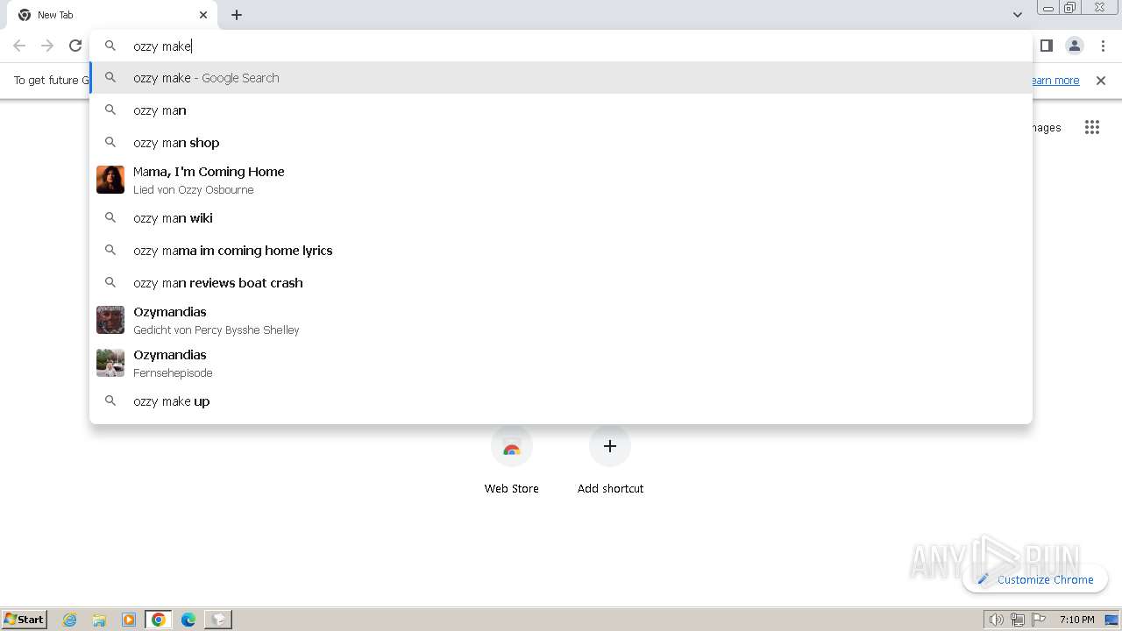This screenshot has width=1122, height=631.
Task: Select 'ozzy mama im coming home lyrics'
Action: (x=561, y=251)
